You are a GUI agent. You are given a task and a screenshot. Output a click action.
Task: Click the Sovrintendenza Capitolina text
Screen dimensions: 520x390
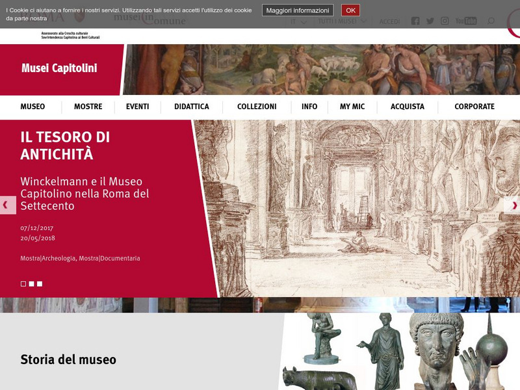pos(70,38)
